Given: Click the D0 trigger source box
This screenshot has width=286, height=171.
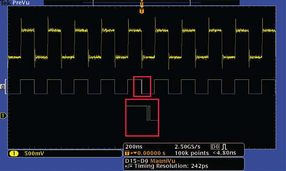Looking at the screenshot, I should point(215,147).
